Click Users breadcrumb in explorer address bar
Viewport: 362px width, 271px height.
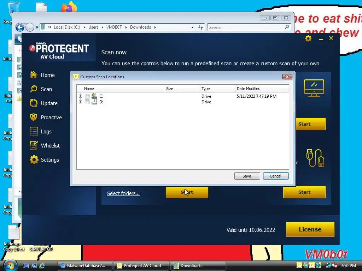93,27
